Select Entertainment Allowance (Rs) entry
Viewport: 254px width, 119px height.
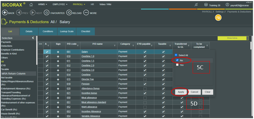coord(16,89)
